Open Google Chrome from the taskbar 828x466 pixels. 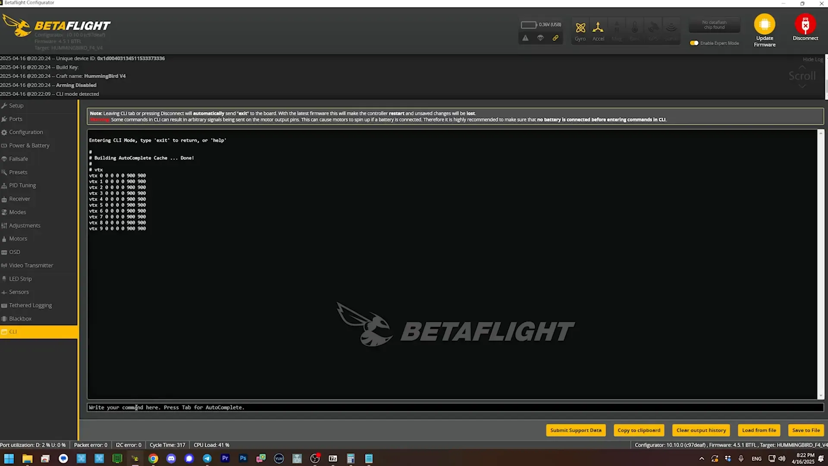coord(153,458)
